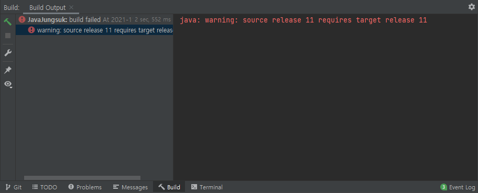Open the Terminal tool window
The width and height of the screenshot is (478, 193).
point(207,187)
